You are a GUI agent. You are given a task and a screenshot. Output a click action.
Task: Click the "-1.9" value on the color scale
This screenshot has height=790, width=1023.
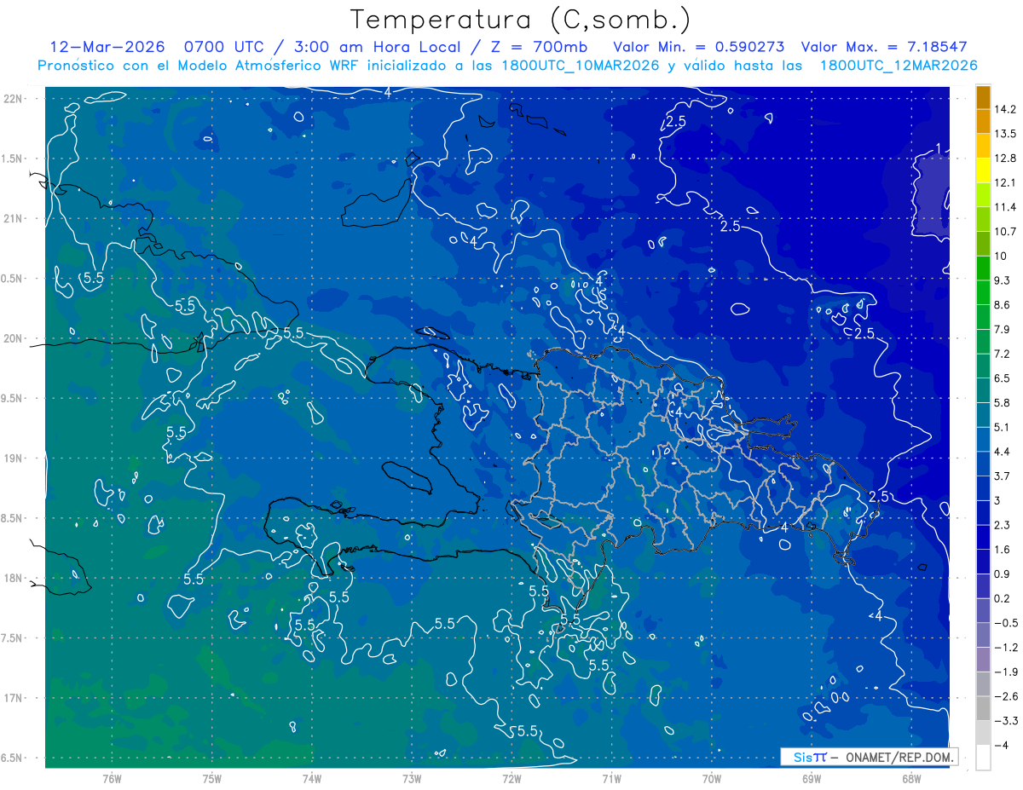click(x=1006, y=672)
